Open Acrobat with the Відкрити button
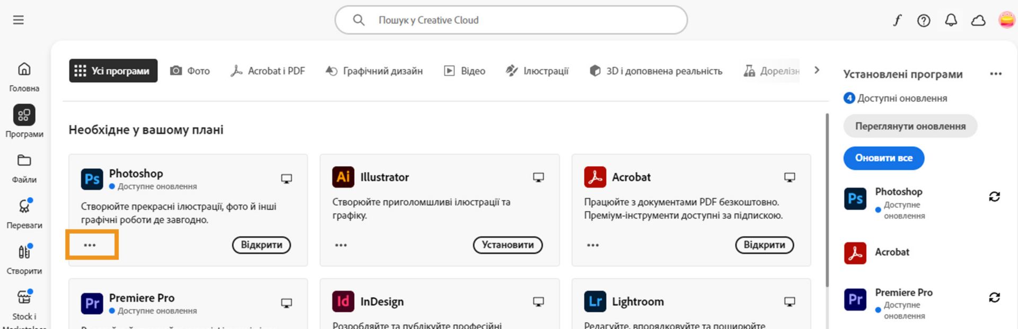Viewport: 1018px width, 329px height. pyautogui.click(x=764, y=245)
